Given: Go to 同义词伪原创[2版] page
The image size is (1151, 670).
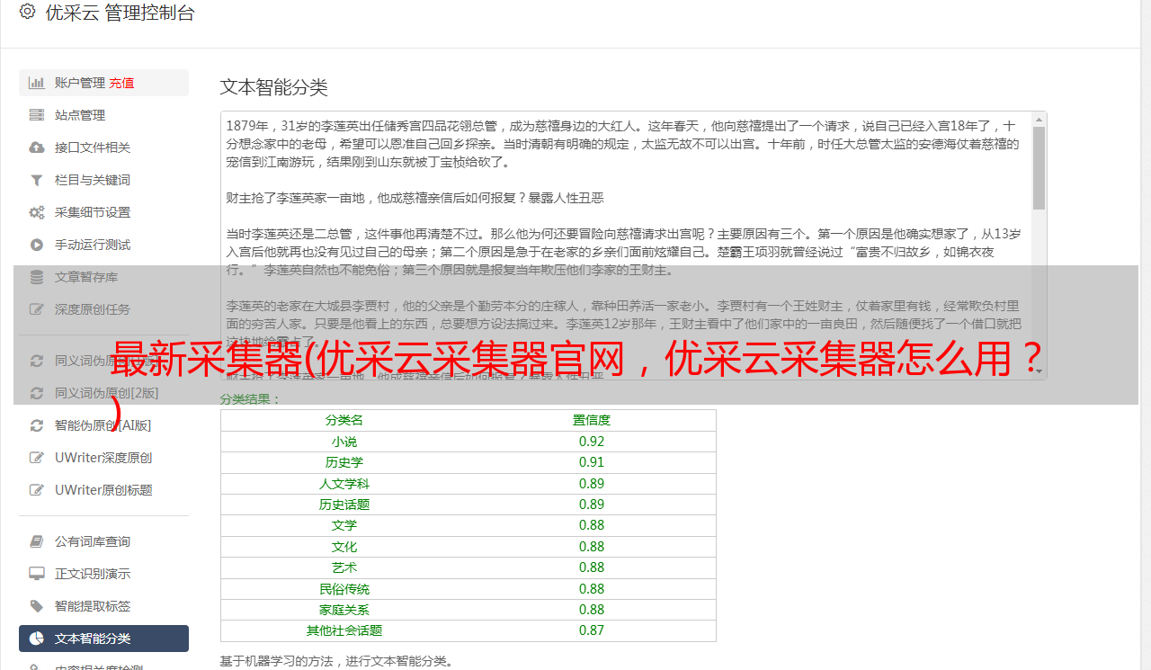Looking at the screenshot, I should tap(106, 393).
